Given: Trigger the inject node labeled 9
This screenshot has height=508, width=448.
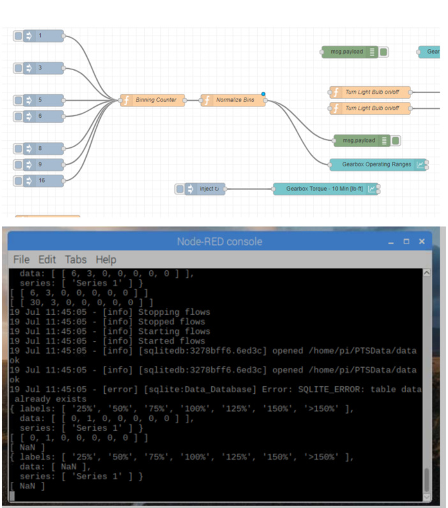Looking at the screenshot, I should [x=18, y=164].
